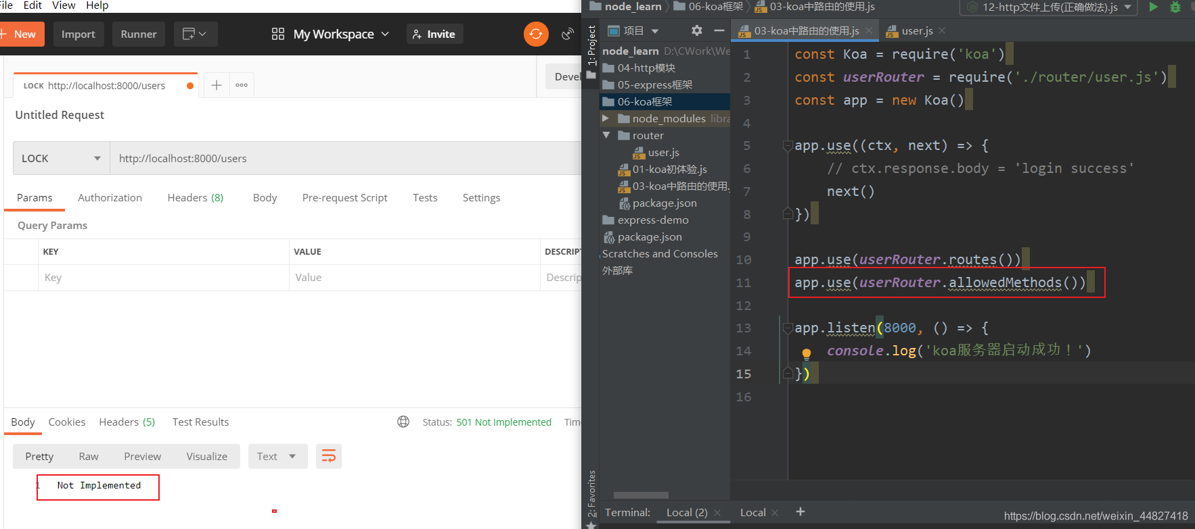The image size is (1195, 529).
Task: Switch to the Params tab
Action: [35, 197]
